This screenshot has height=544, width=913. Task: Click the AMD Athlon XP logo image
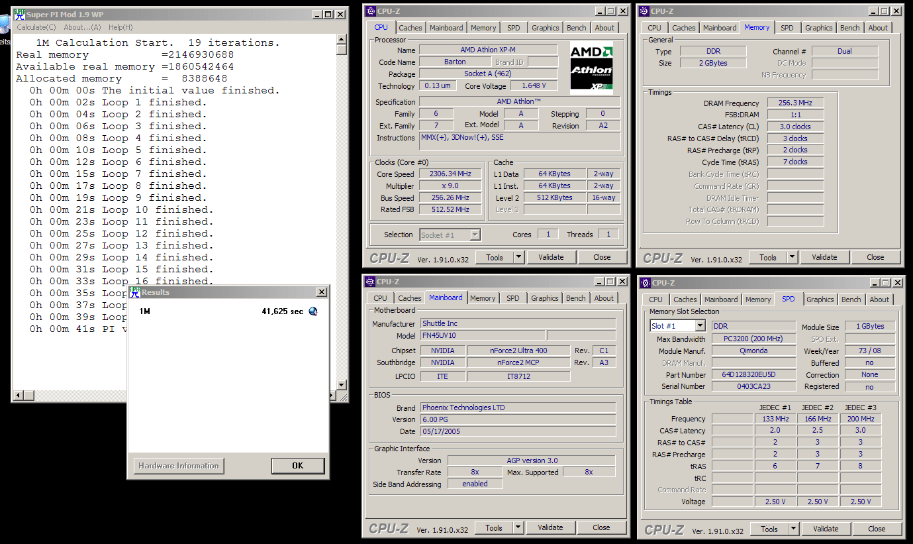[591, 68]
